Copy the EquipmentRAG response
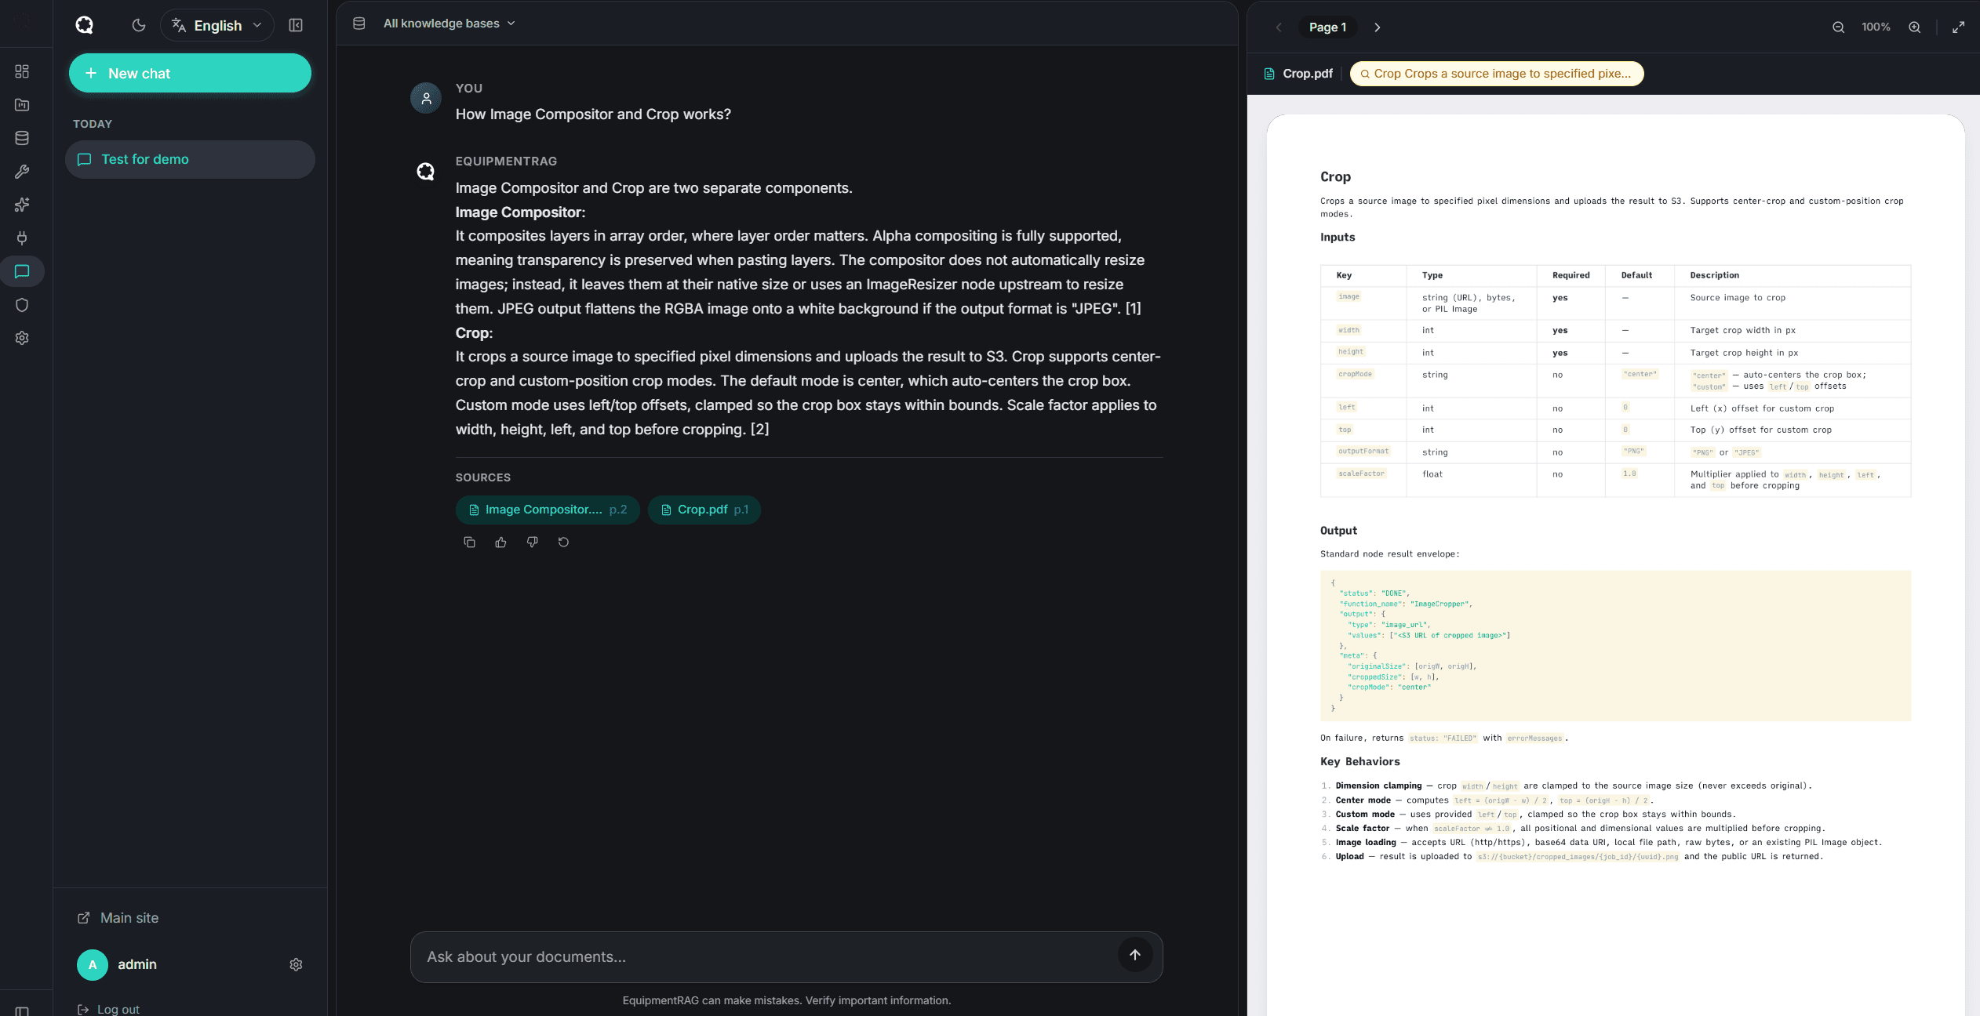1980x1016 pixels. pyautogui.click(x=470, y=542)
